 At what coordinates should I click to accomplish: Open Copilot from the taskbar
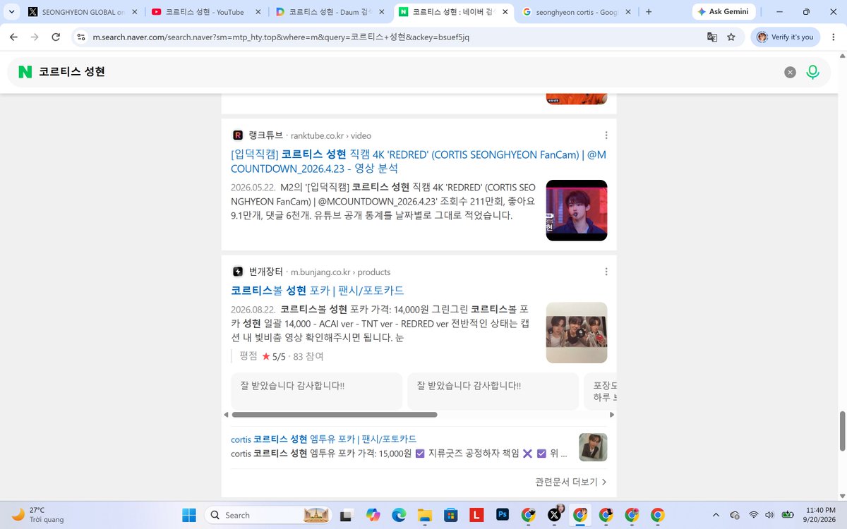pos(373,515)
